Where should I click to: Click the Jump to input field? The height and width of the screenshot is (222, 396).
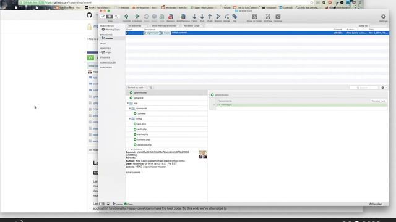378,26
